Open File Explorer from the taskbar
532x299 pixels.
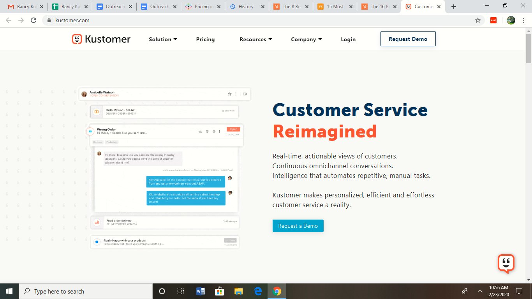(x=239, y=291)
